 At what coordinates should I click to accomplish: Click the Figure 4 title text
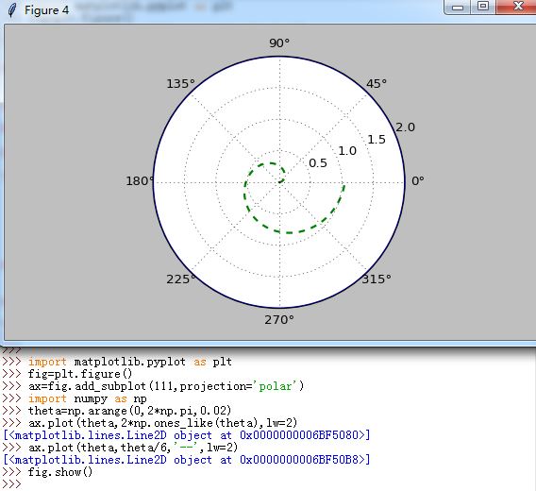pos(46,10)
